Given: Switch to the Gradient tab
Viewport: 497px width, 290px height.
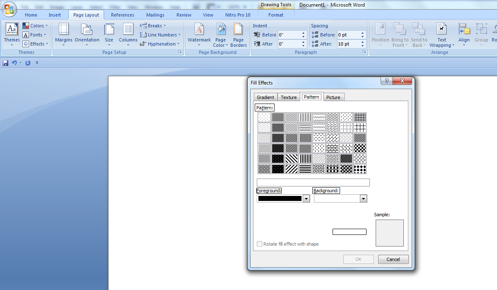Looking at the screenshot, I should pos(265,97).
